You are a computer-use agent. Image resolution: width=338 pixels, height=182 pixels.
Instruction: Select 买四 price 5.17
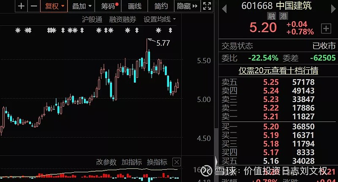click(271, 152)
